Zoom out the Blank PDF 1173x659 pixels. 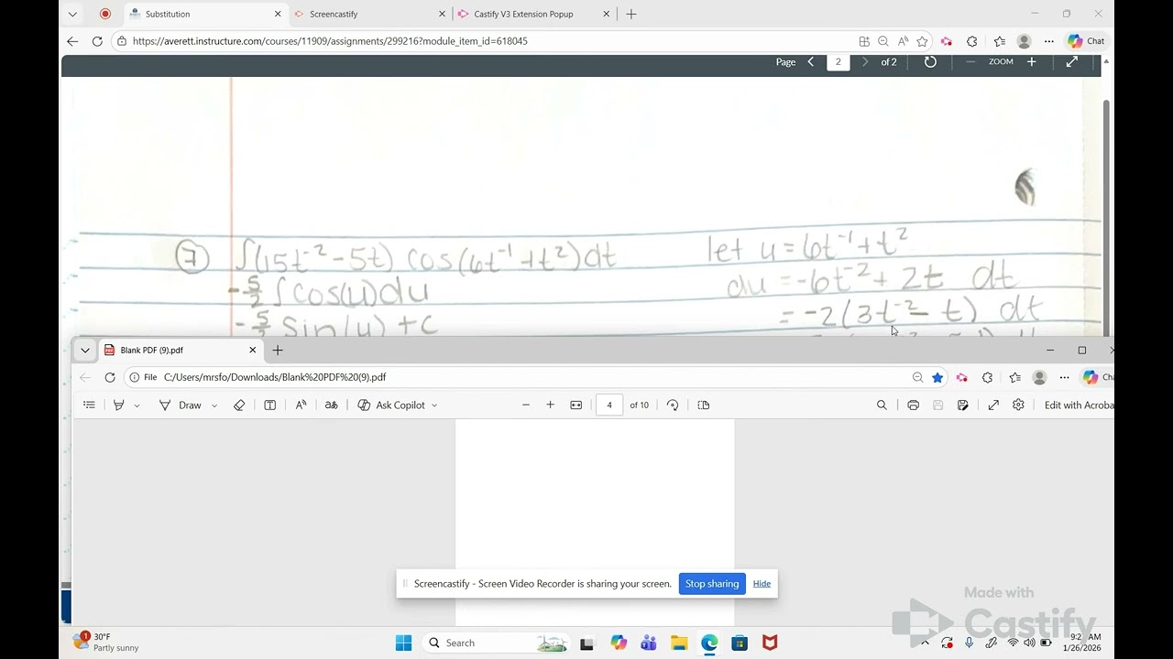[526, 405]
